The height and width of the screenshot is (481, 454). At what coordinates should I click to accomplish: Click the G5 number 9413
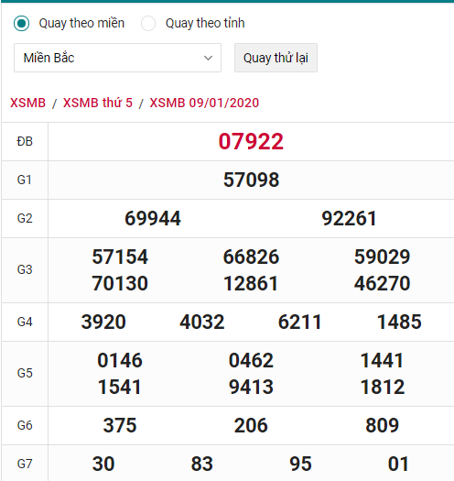(251, 387)
